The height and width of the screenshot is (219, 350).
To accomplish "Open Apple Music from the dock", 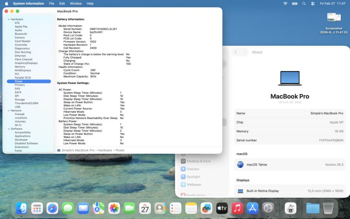I will [237, 208].
